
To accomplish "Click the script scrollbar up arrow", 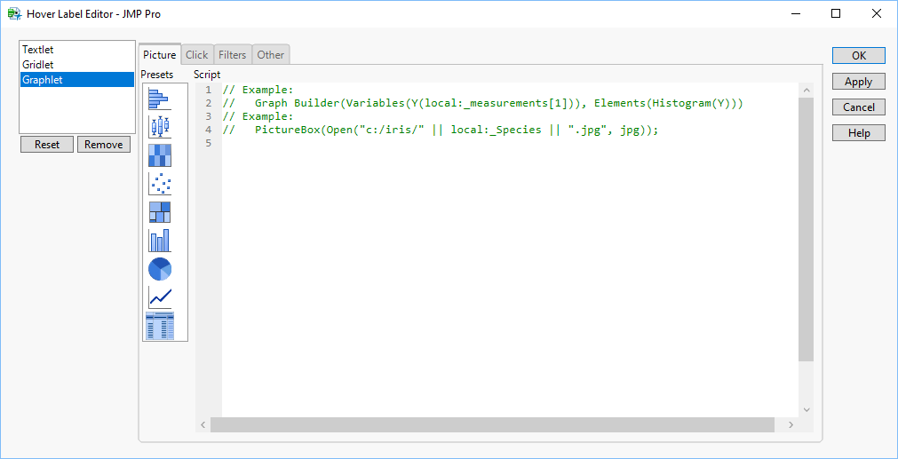I will [x=807, y=91].
